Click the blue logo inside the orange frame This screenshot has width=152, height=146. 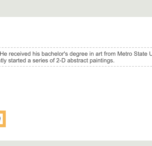coord(1,119)
